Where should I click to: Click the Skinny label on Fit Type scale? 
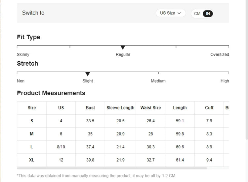pos(23,55)
